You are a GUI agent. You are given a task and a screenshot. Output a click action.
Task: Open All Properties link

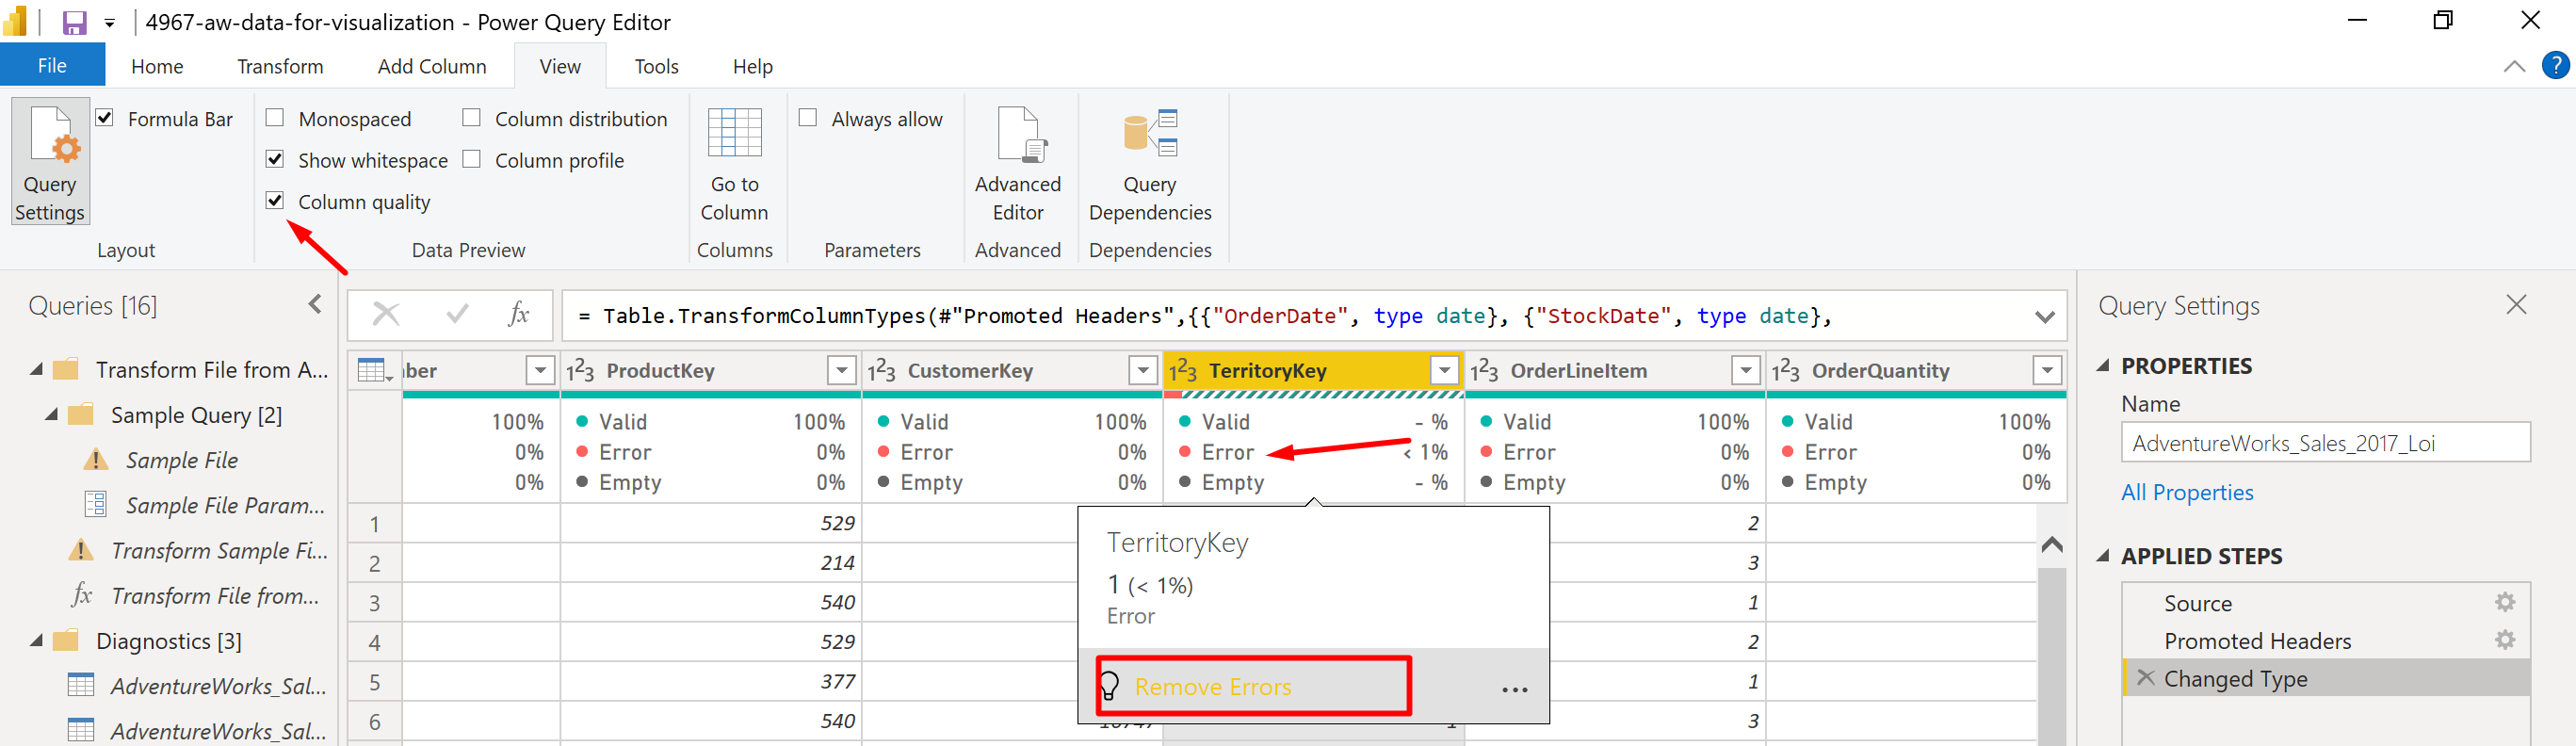(x=2187, y=492)
